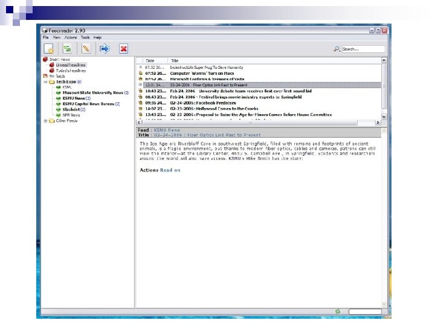Click the green refresh feeds toolbar icon
Image resolution: width=435 pixels, height=326 pixels.
(x=68, y=49)
